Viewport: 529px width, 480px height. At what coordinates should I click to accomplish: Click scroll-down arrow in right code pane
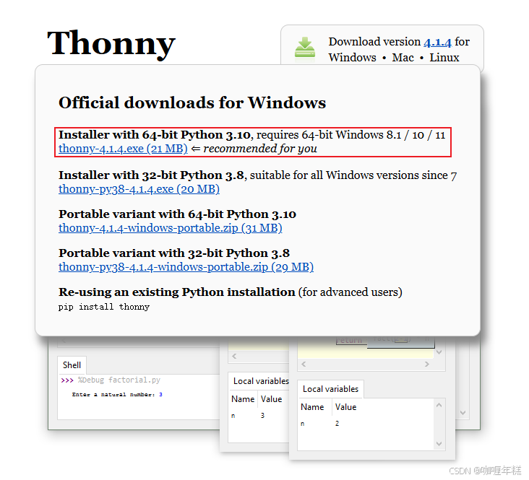(x=439, y=352)
